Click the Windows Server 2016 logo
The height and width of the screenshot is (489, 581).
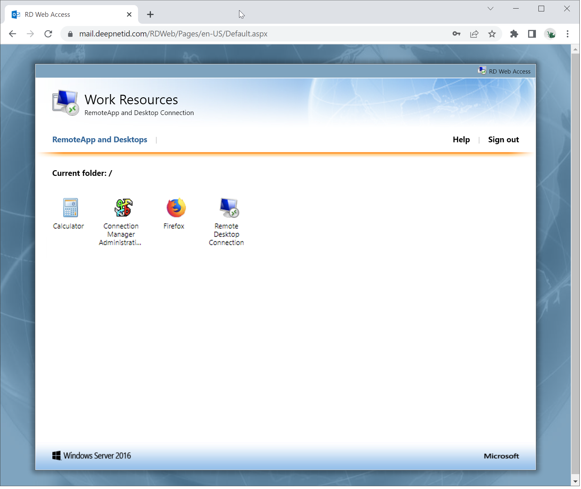click(x=92, y=456)
